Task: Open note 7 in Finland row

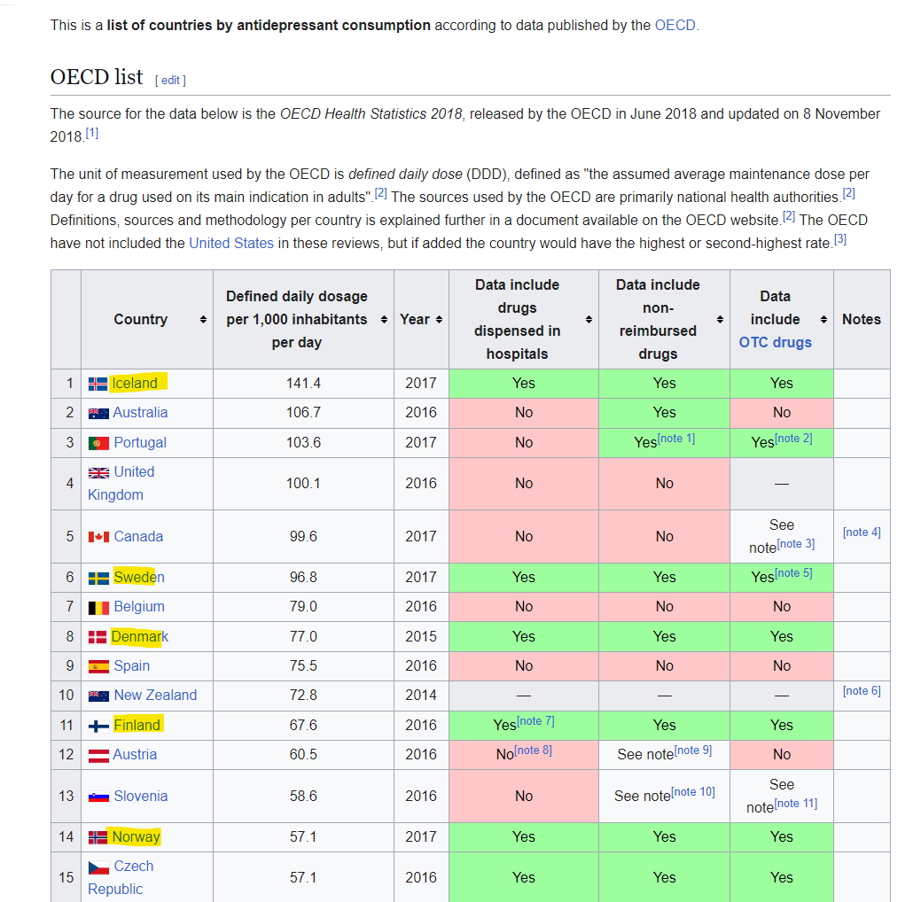Action: [535, 722]
